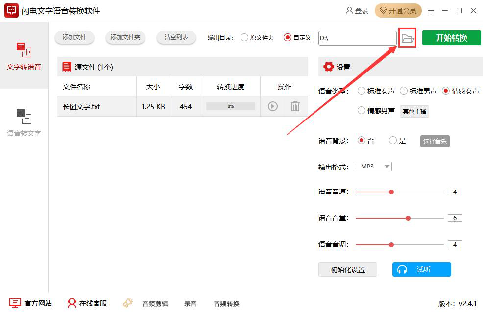This screenshot has width=483, height=312.
Task: Open 在线客服 link in footer
Action: tap(87, 303)
